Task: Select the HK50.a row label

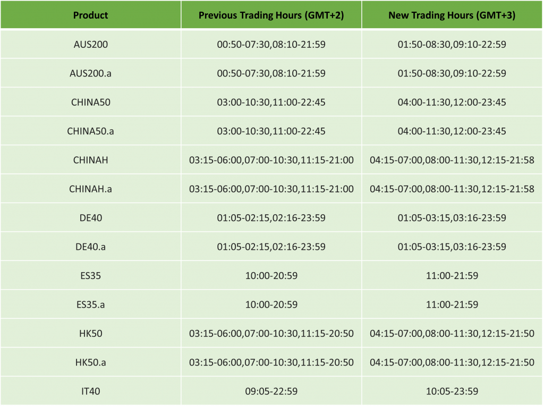Action: click(x=90, y=362)
